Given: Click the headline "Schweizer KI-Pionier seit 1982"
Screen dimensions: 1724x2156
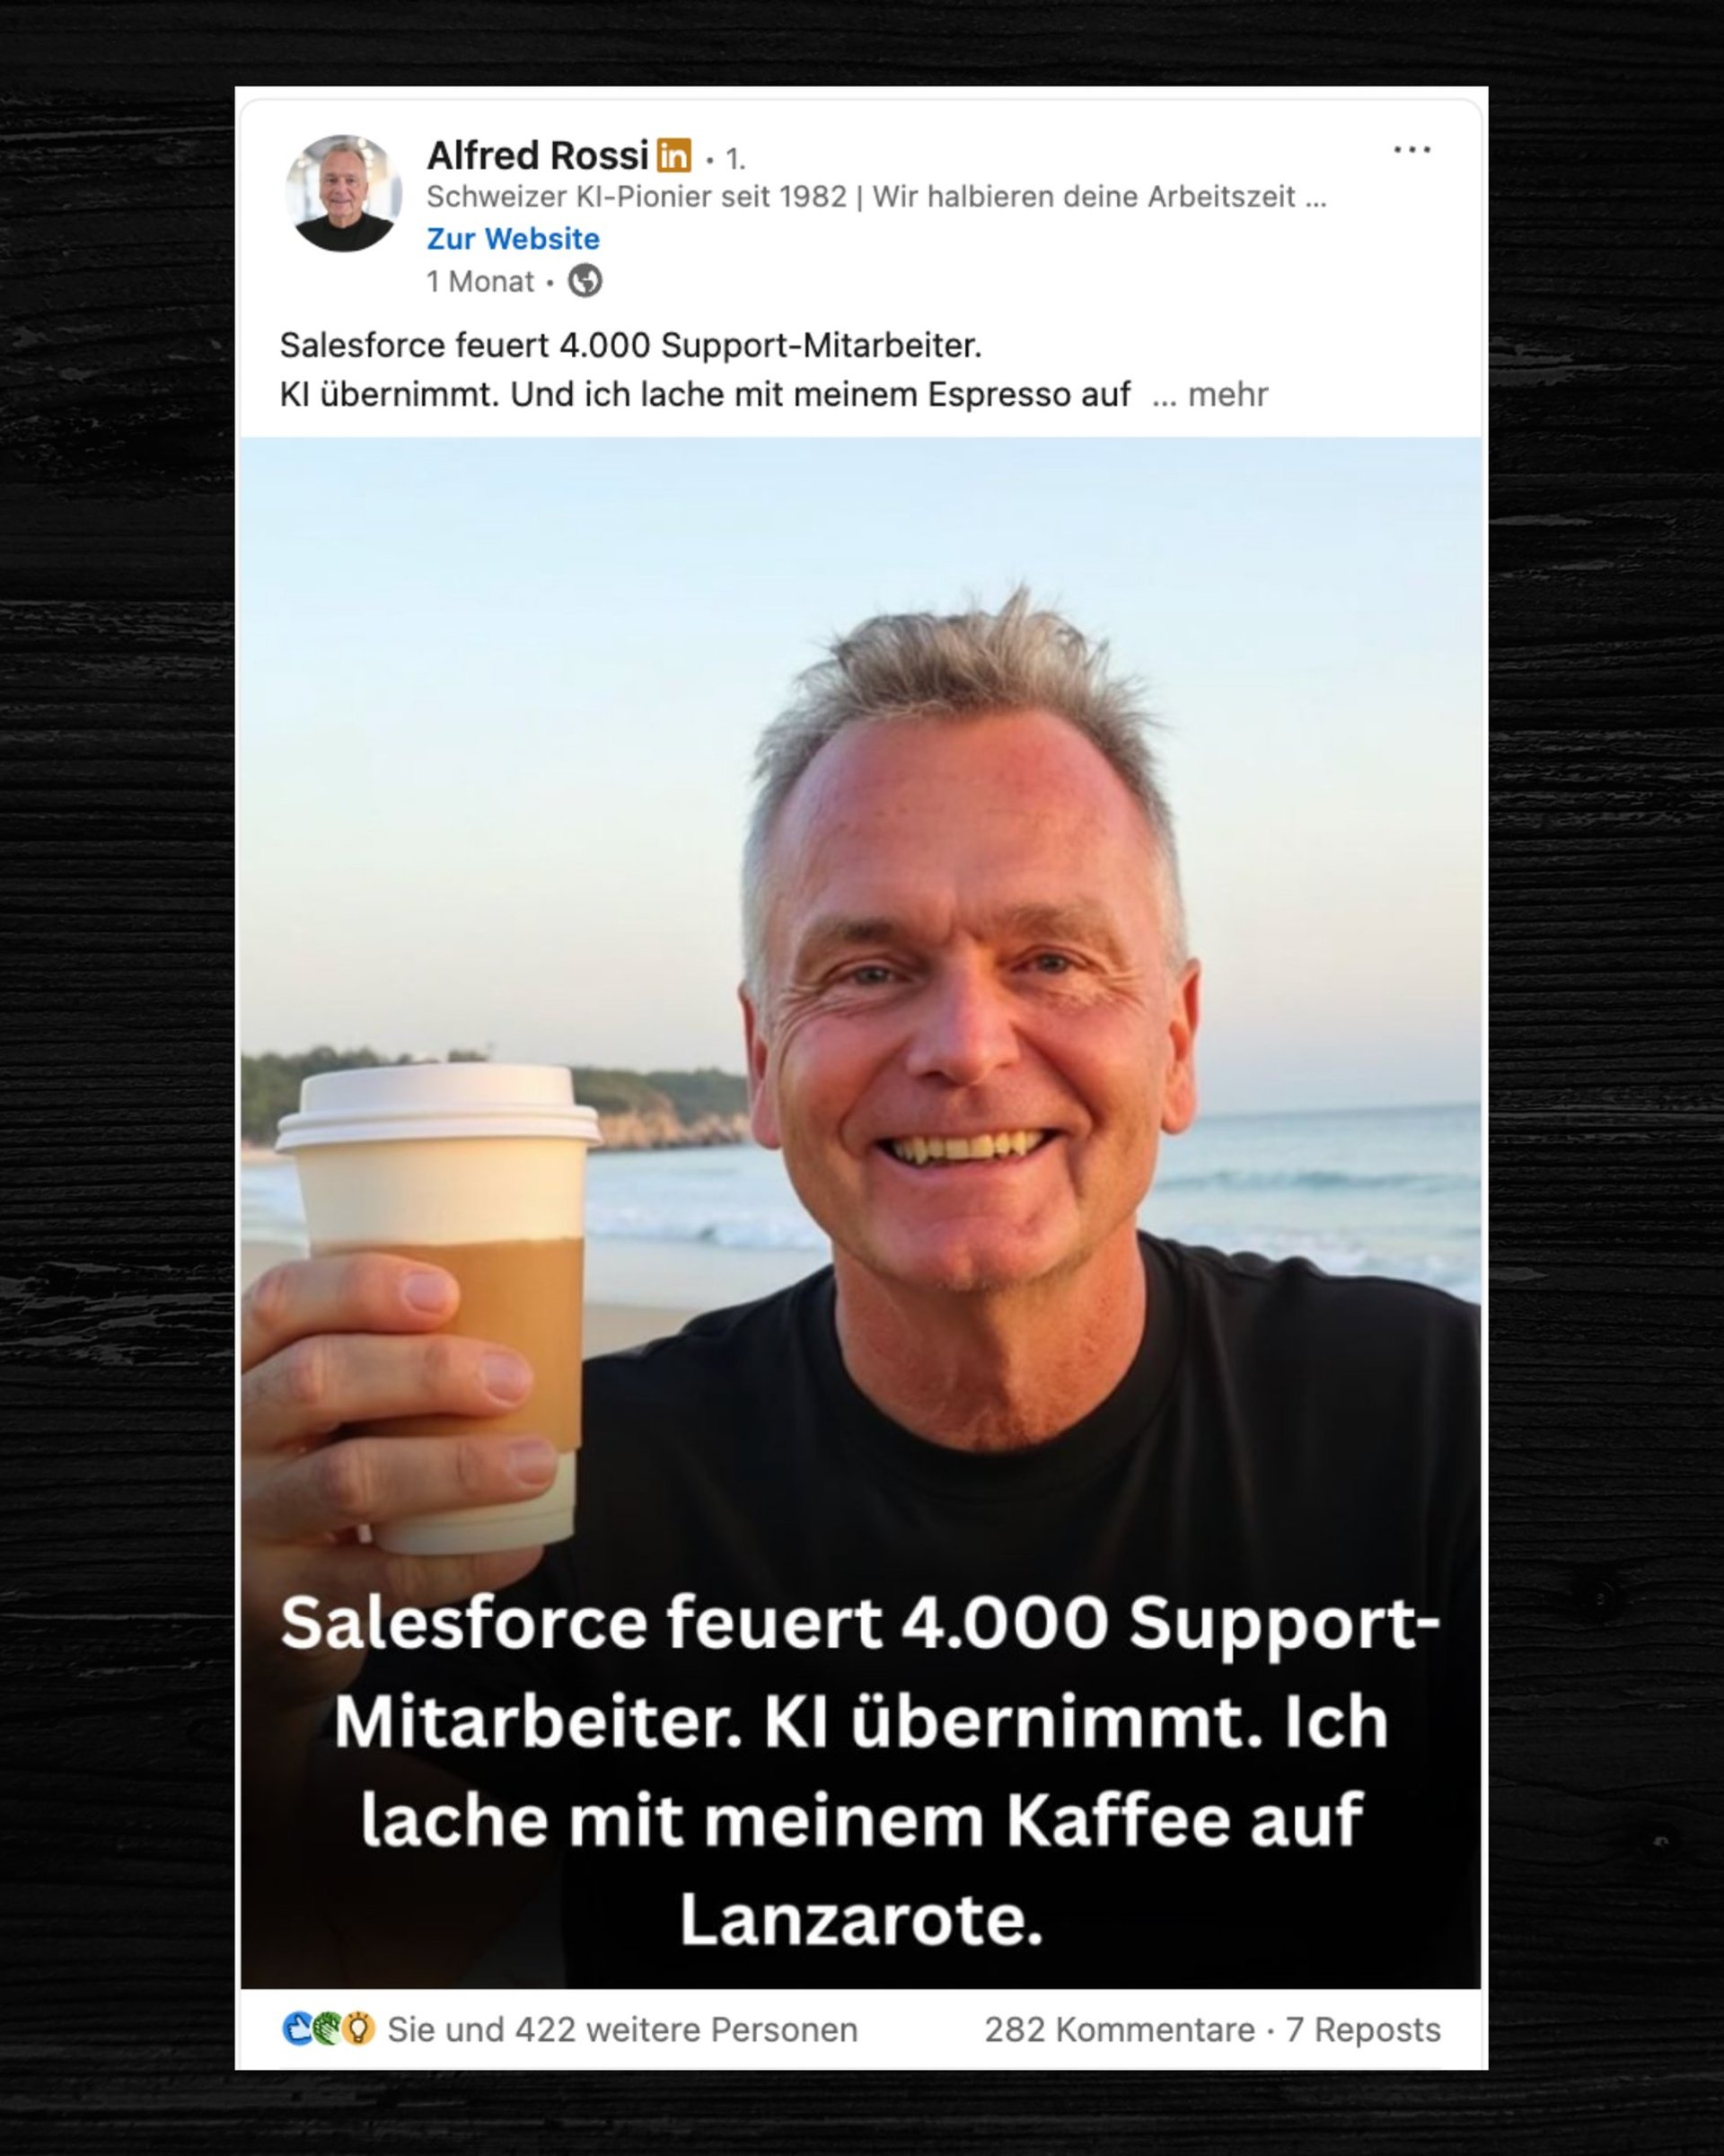Looking at the screenshot, I should click(x=636, y=197).
